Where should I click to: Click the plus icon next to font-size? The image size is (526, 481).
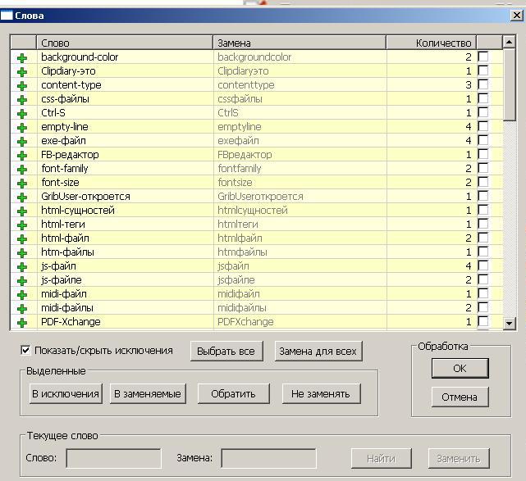coord(22,184)
